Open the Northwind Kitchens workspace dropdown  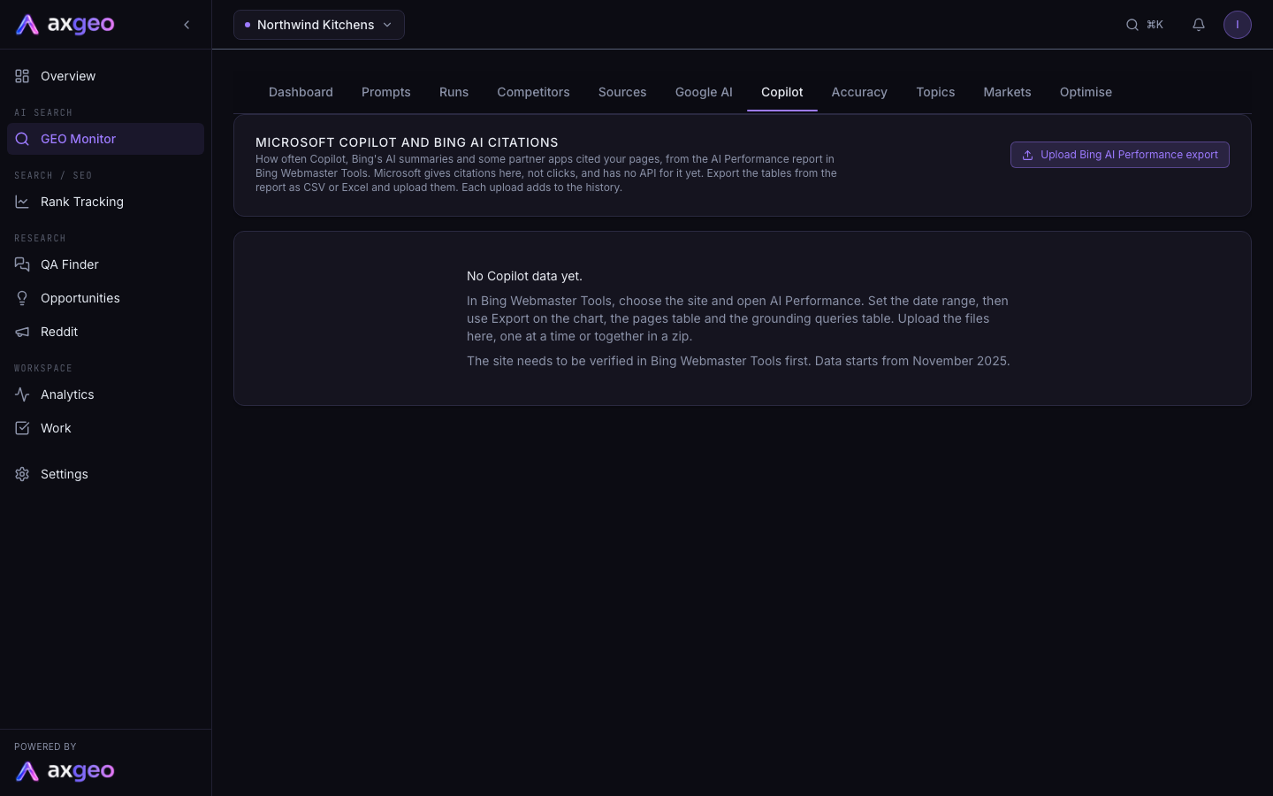click(x=319, y=25)
